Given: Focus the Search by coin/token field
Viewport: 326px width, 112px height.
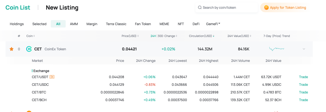Looking at the screenshot, I should (x=227, y=7).
